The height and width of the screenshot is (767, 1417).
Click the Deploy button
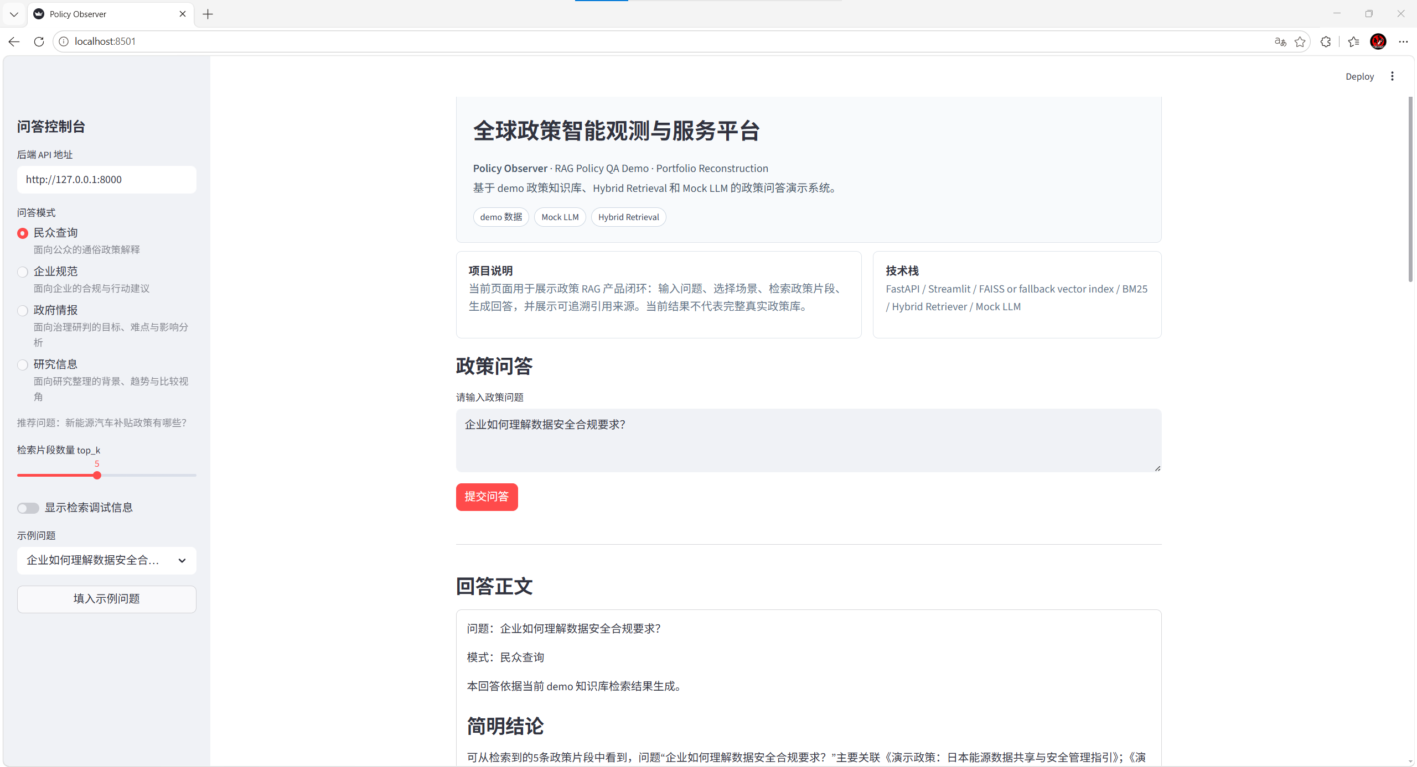click(x=1359, y=76)
